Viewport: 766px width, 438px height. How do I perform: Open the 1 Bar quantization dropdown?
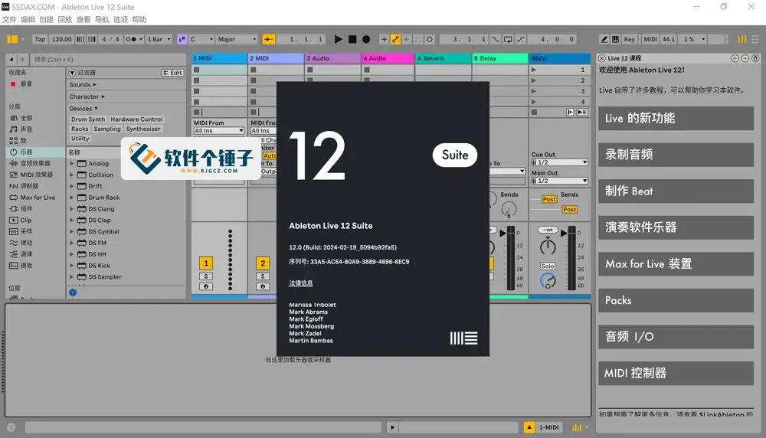pos(159,39)
